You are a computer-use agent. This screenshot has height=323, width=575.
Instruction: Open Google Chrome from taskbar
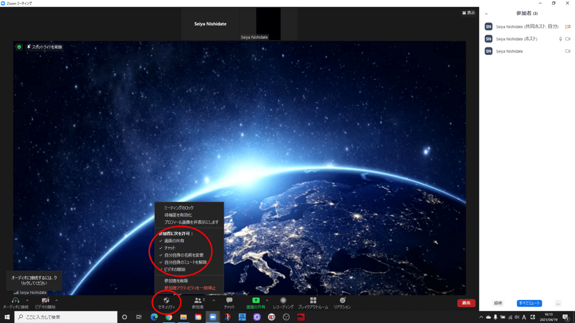169,317
